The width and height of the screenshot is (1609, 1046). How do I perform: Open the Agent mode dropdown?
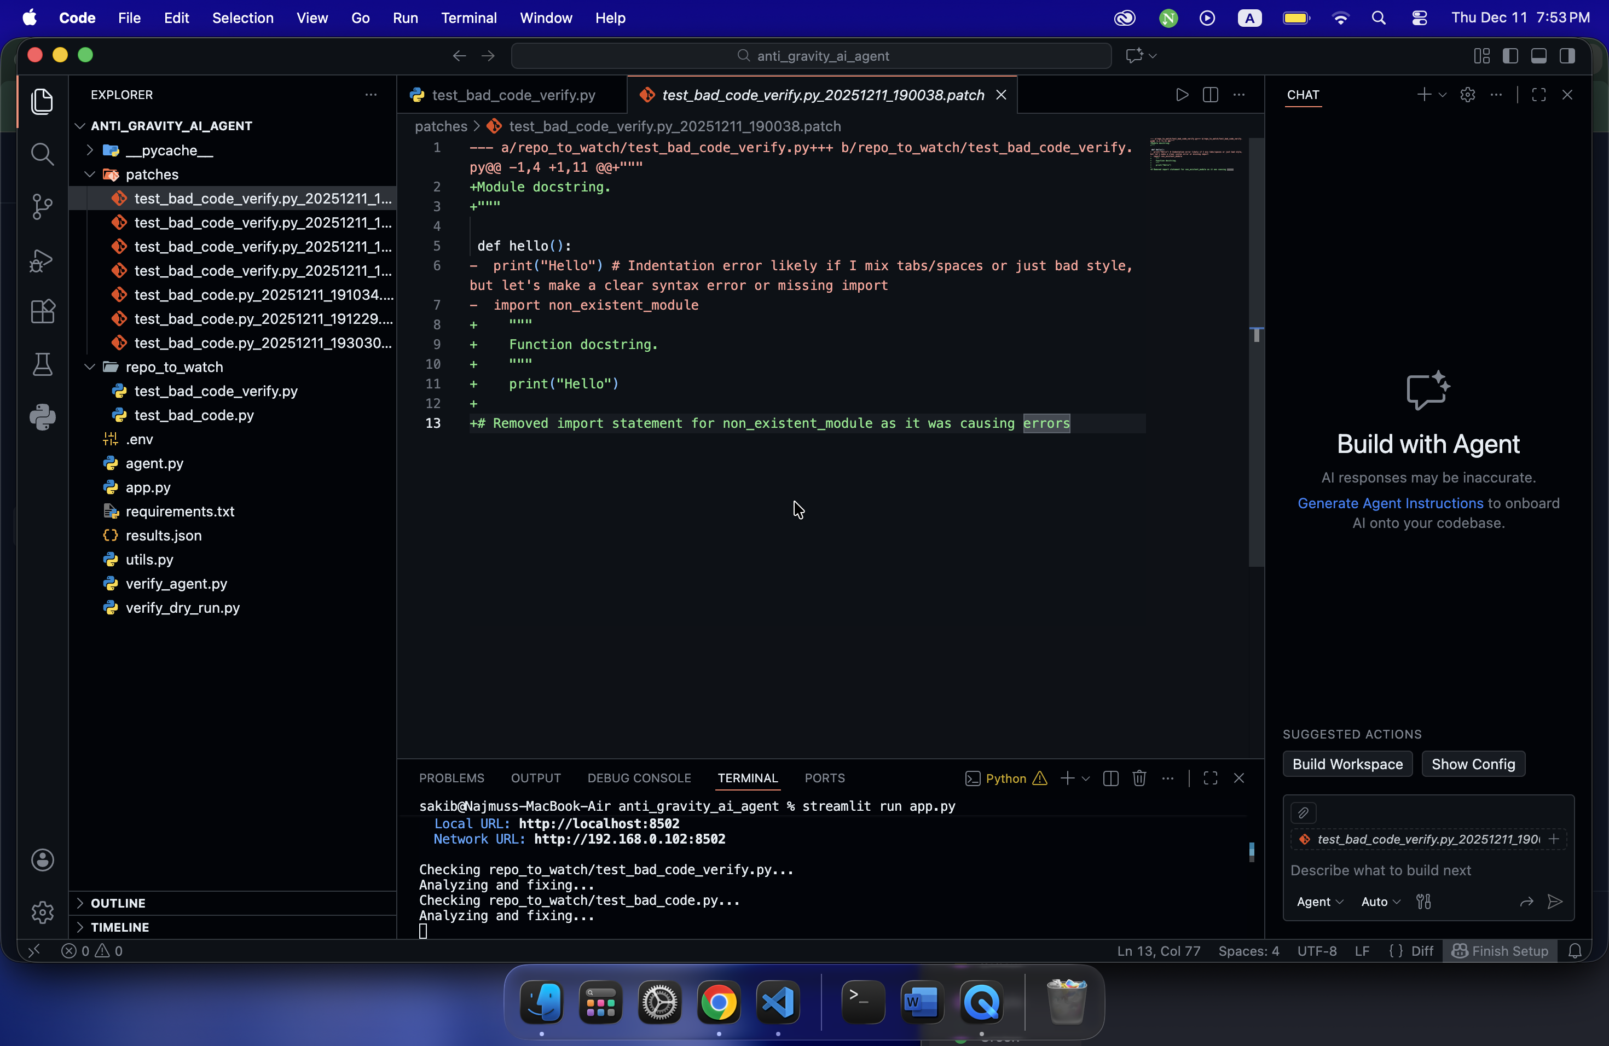click(x=1319, y=902)
